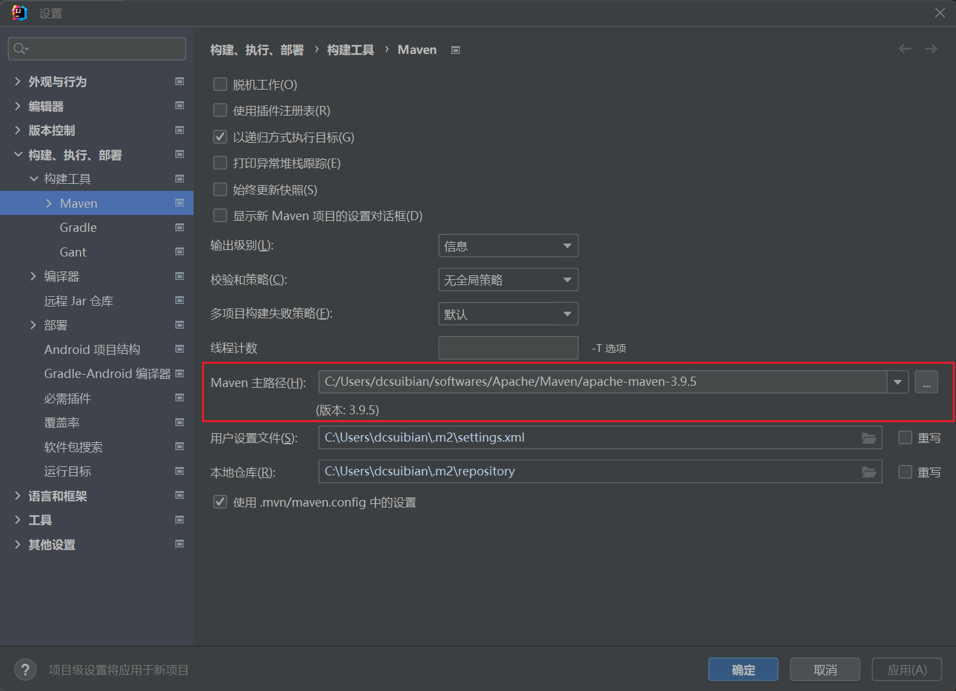
Task: Click the 取消 button
Action: (825, 670)
